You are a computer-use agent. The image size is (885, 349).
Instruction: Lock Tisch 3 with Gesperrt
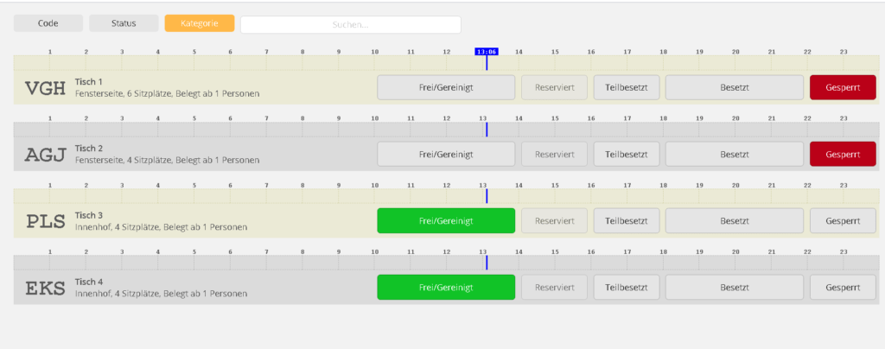point(843,220)
